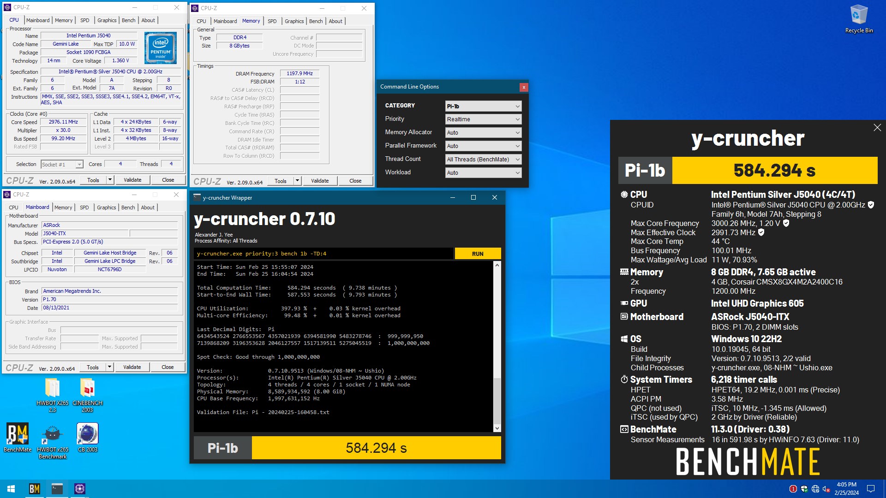This screenshot has width=886, height=498.
Task: Open the CINEBENCH 2003 folder icon
Action: 87,395
